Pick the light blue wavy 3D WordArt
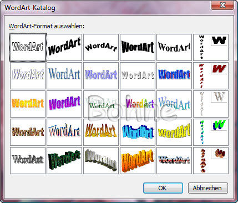The width and height of the screenshot is (238, 203). pyautogui.click(x=138, y=132)
